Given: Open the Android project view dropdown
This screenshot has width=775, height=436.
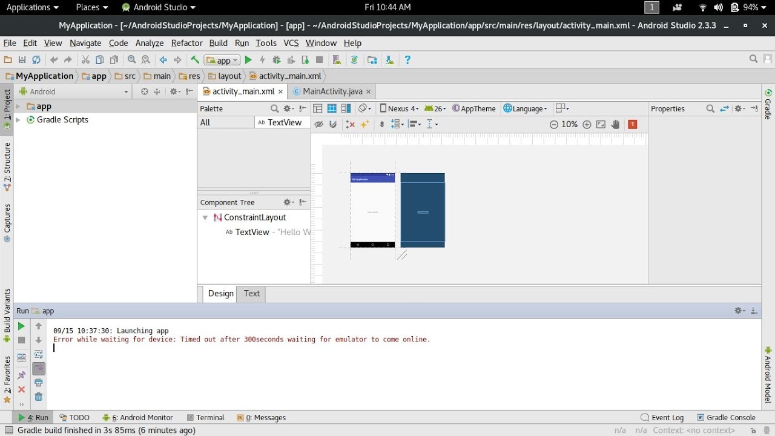Looking at the screenshot, I should (74, 91).
